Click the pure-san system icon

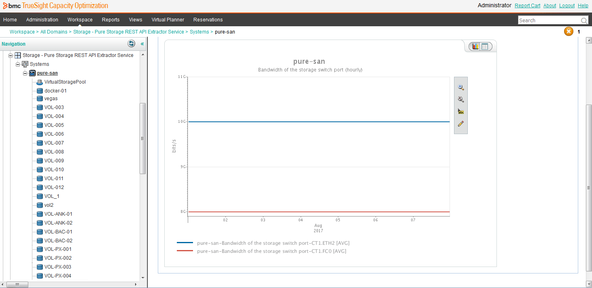click(x=32, y=73)
